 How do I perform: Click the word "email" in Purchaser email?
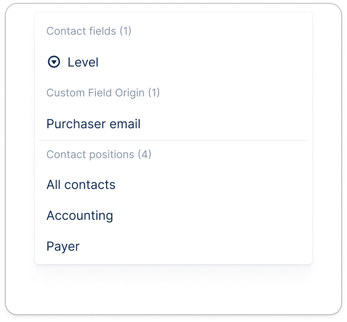click(125, 124)
